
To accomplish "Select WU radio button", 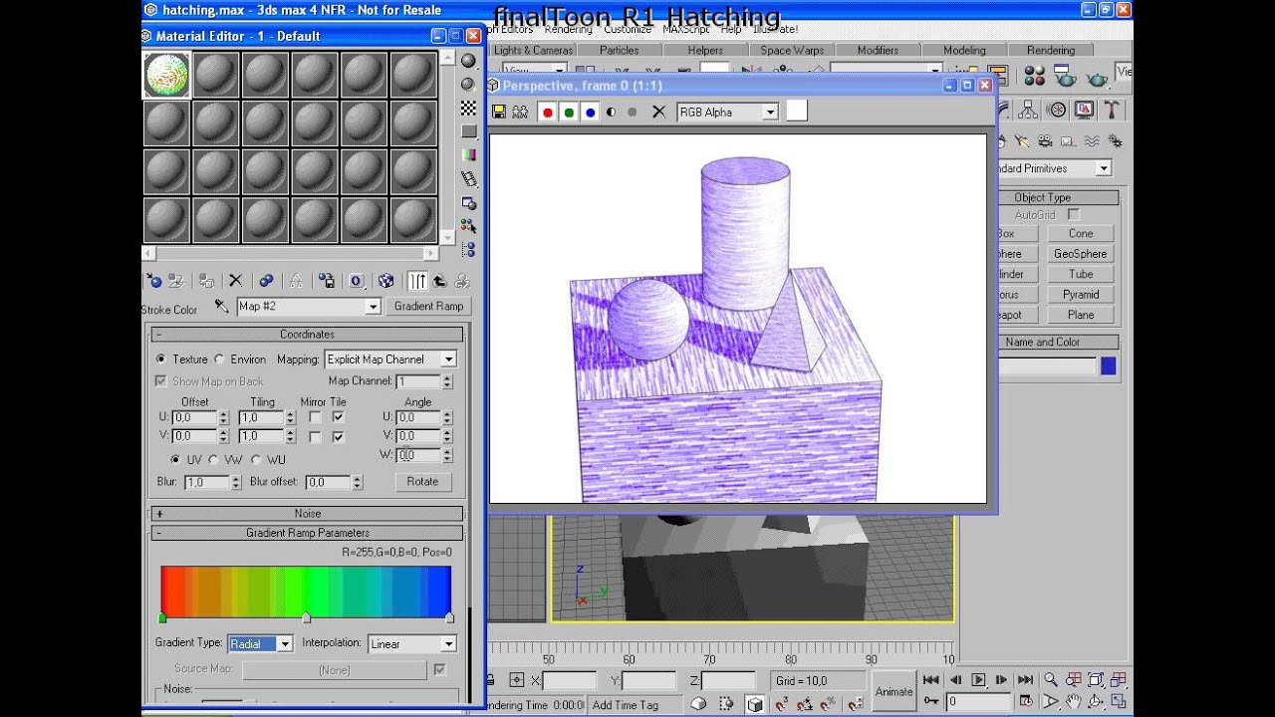I will (x=256, y=460).
